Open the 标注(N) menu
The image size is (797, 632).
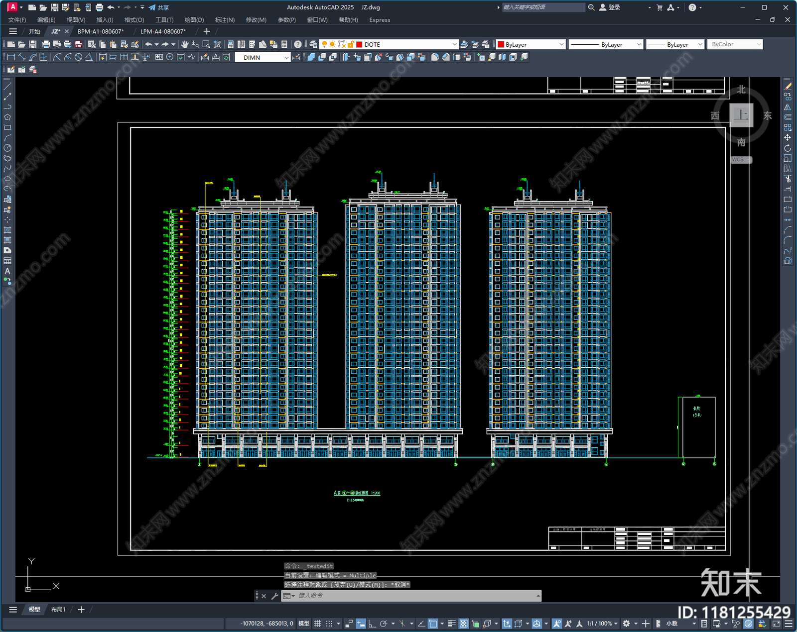[x=225, y=20]
